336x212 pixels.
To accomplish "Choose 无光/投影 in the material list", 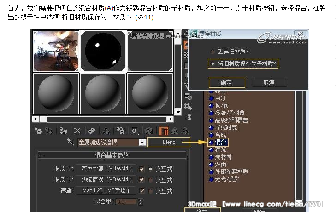I will (227, 179).
